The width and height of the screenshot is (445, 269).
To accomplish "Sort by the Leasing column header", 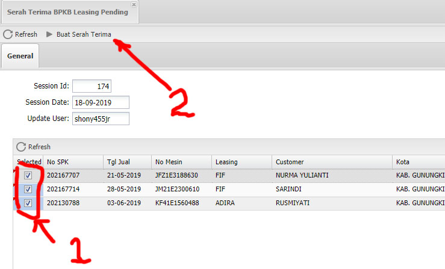I will 241,162.
